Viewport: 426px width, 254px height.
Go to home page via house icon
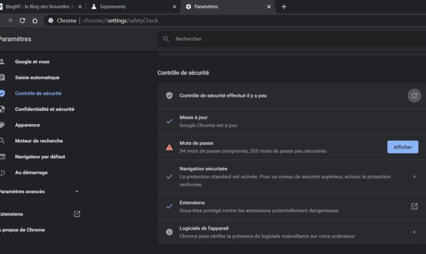(x=34, y=21)
